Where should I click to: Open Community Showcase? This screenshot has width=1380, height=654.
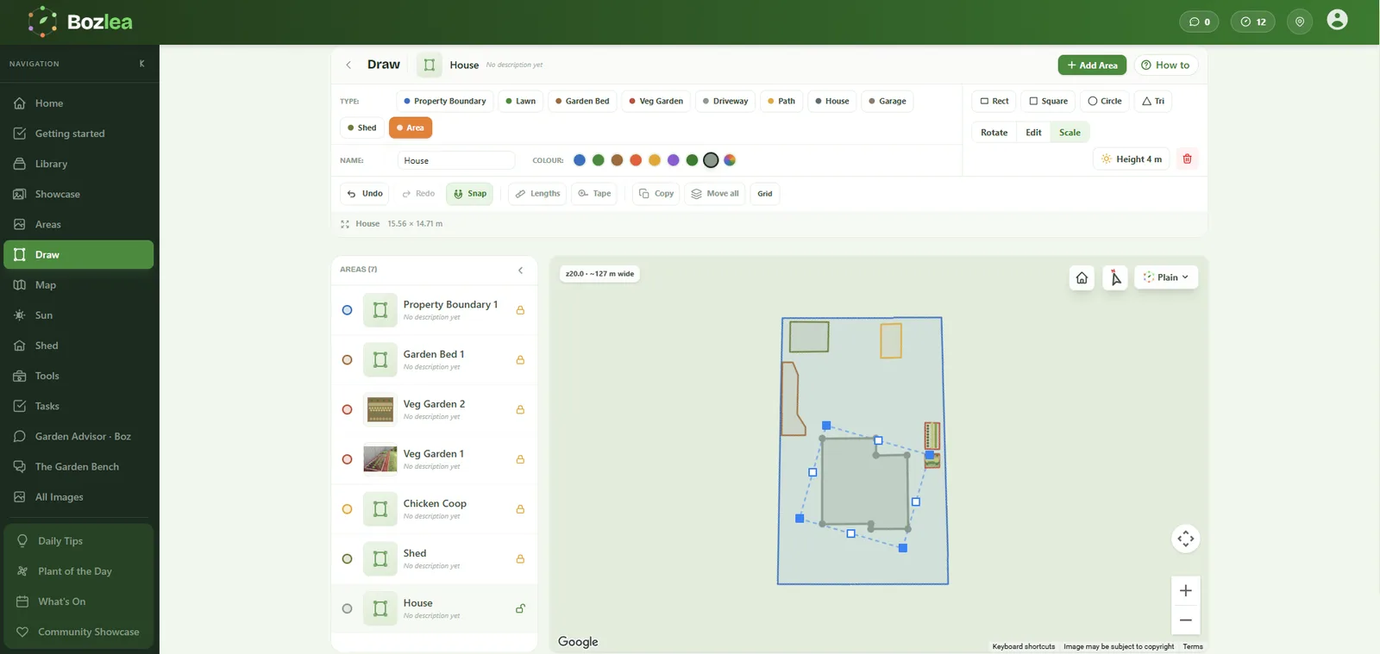78,632
